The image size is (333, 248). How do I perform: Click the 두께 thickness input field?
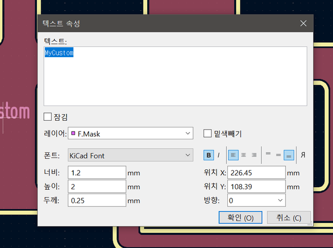coord(97,200)
